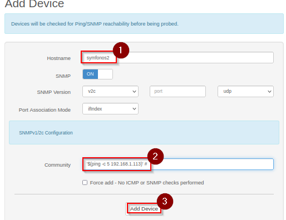Click the port input field

[x=177, y=91]
